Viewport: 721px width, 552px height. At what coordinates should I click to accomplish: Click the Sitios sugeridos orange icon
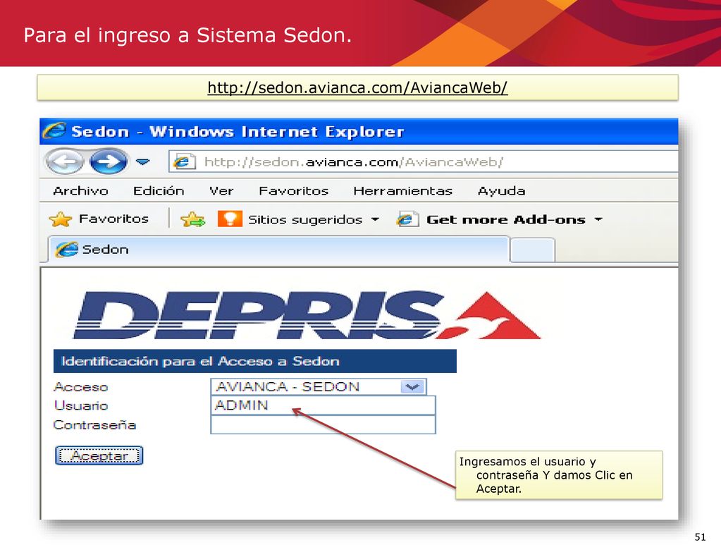[x=230, y=219]
